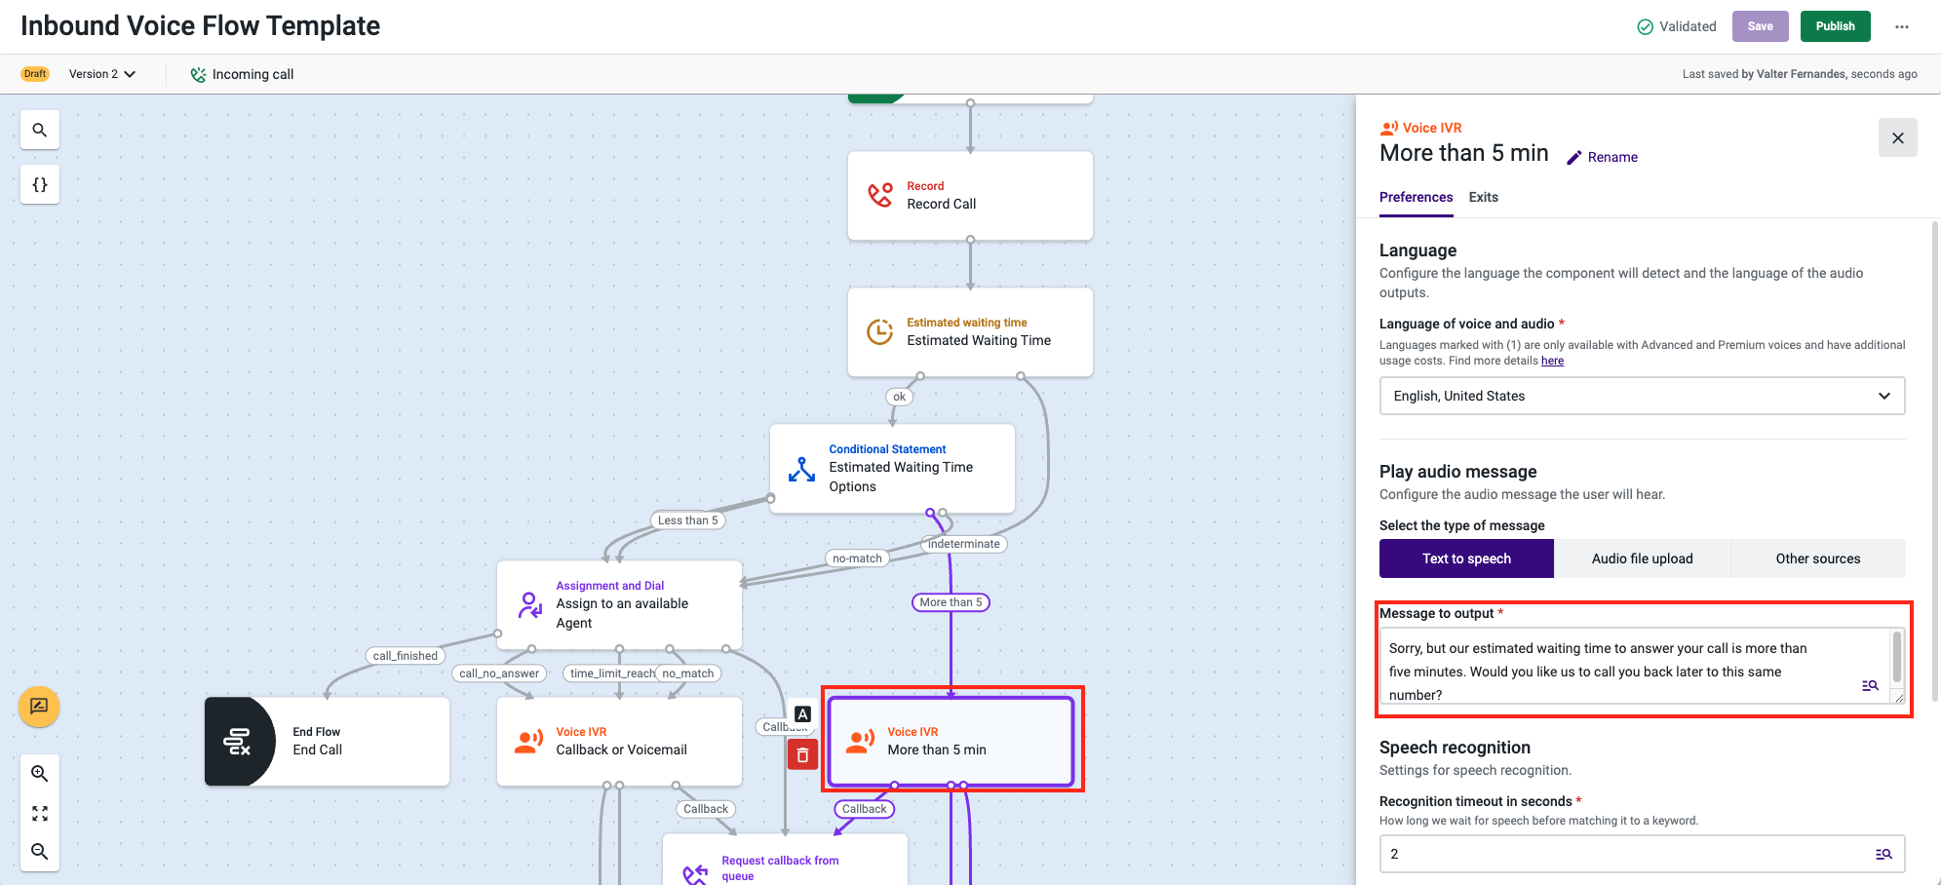
Task: Select the no-match exit label
Action: click(x=857, y=558)
